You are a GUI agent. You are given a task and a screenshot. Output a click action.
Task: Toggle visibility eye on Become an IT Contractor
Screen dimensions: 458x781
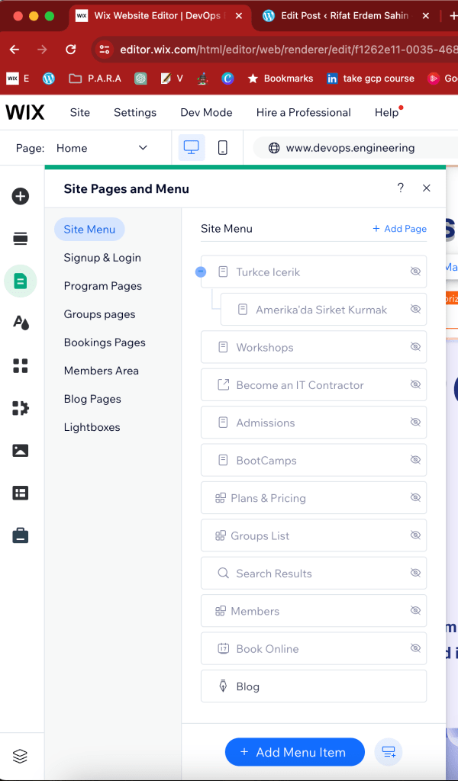(x=415, y=385)
